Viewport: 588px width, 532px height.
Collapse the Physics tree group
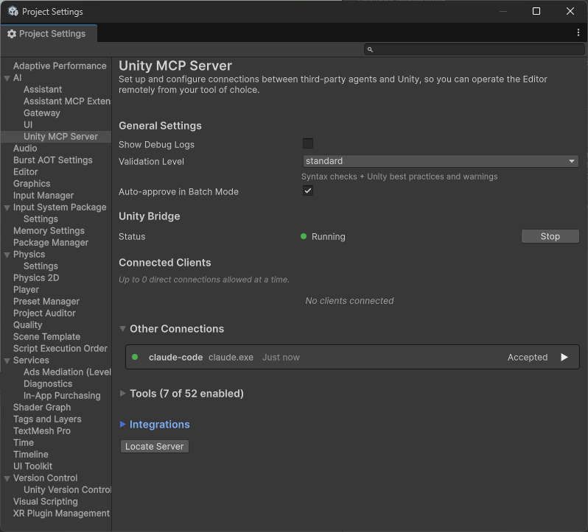point(7,255)
